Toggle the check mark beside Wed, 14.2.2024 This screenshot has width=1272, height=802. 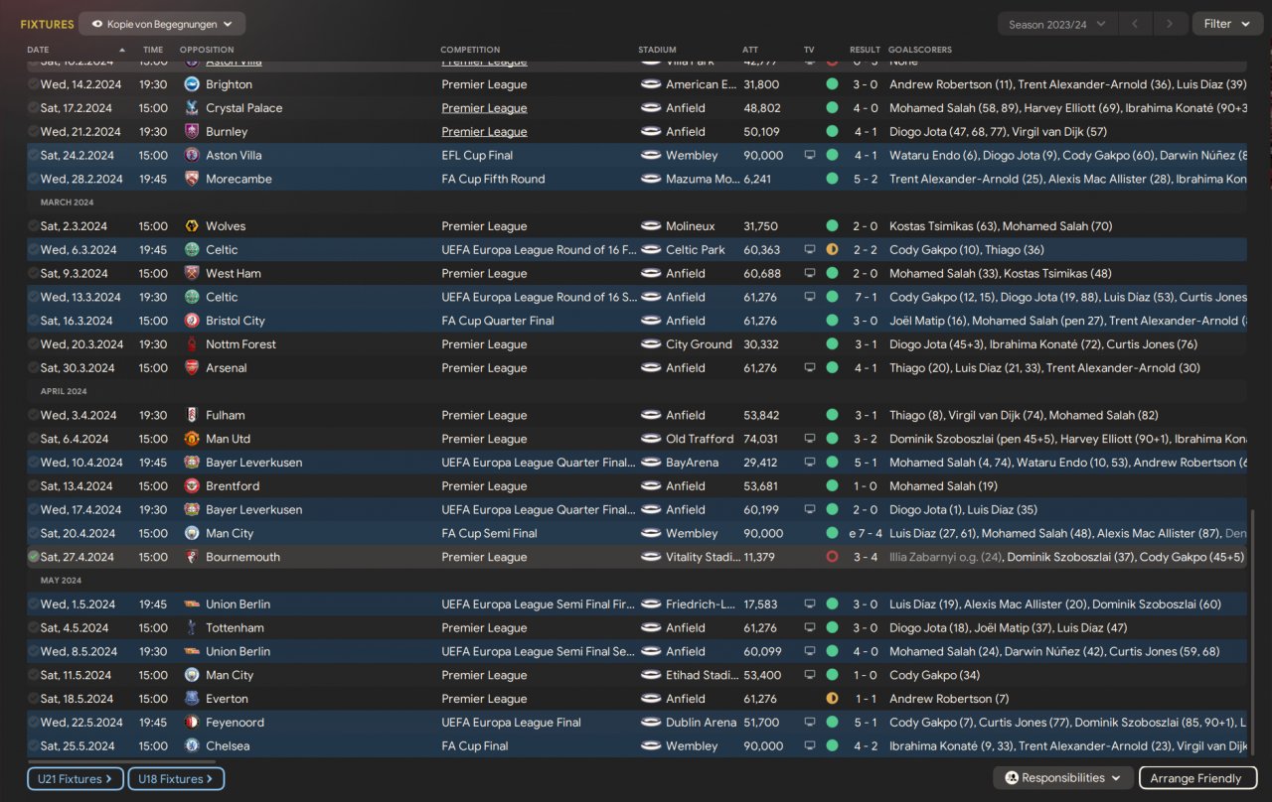(x=34, y=84)
